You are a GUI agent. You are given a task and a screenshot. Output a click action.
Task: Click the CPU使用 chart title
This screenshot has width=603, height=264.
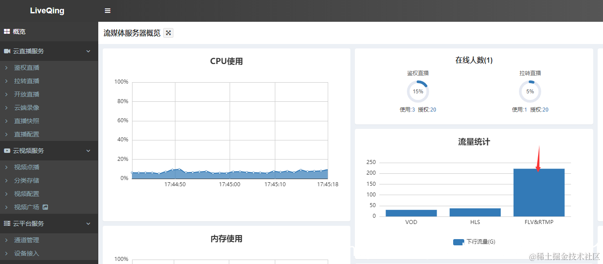(x=226, y=61)
